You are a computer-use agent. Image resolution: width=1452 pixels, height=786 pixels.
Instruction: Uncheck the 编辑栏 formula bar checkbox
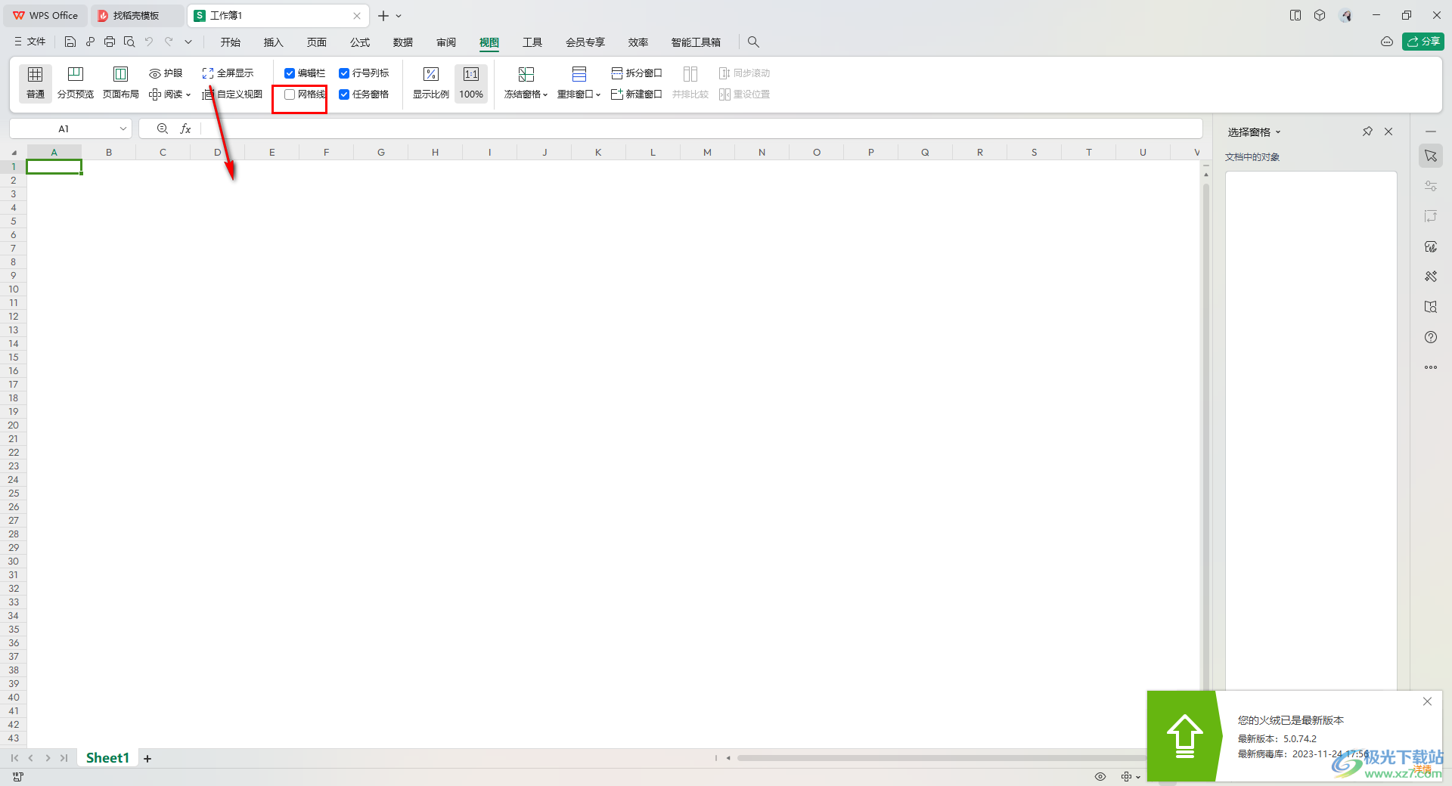tap(290, 73)
